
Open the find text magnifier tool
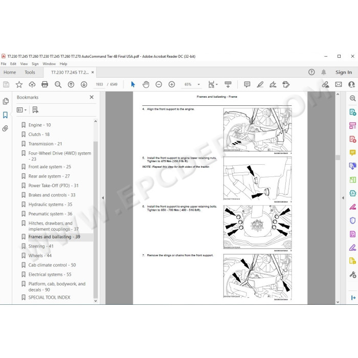[x=58, y=85]
